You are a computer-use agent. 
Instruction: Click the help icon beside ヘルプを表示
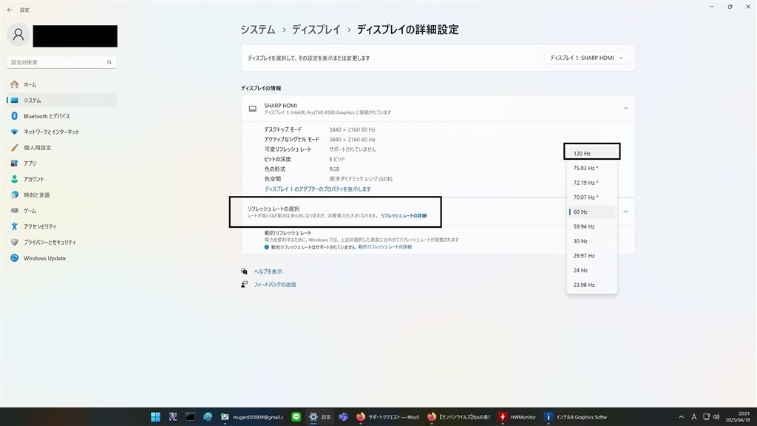click(244, 271)
